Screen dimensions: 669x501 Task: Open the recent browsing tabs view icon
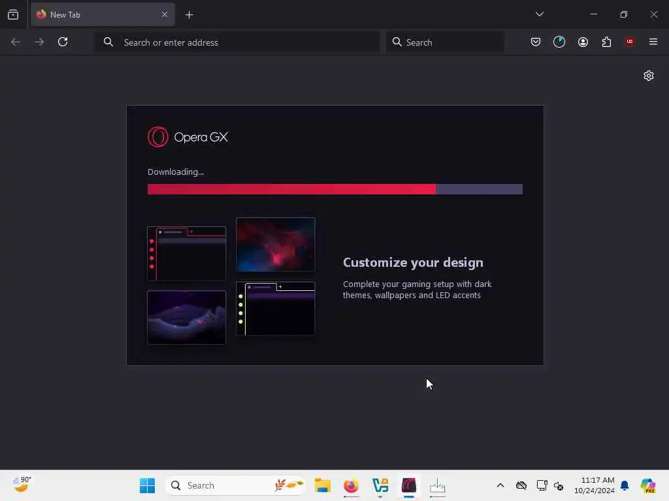pyautogui.click(x=13, y=14)
